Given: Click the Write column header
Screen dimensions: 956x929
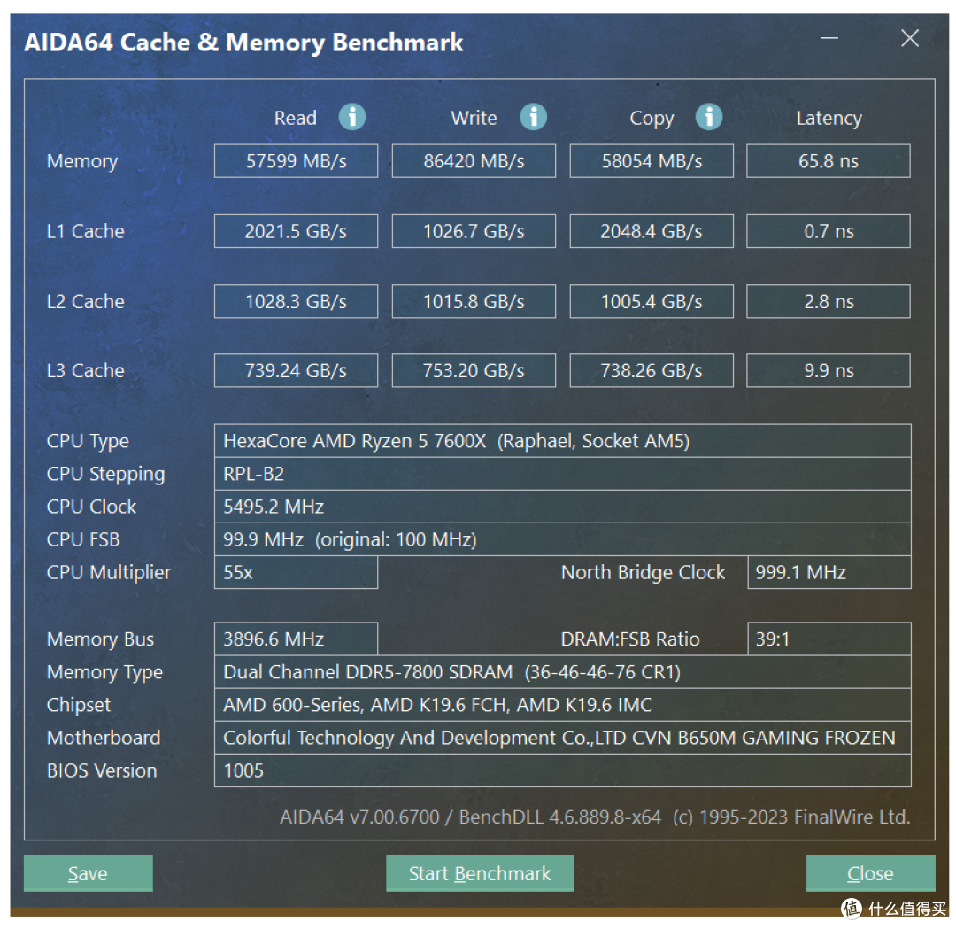Looking at the screenshot, I should point(474,118).
